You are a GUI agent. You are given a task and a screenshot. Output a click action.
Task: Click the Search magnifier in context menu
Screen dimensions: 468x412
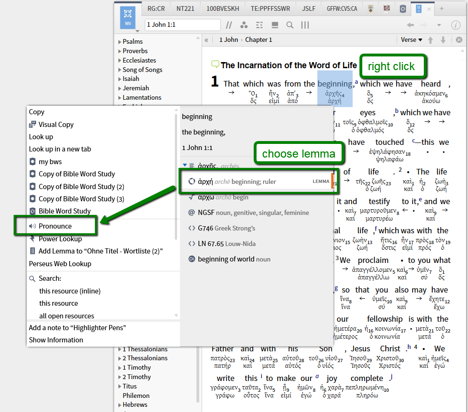point(32,279)
